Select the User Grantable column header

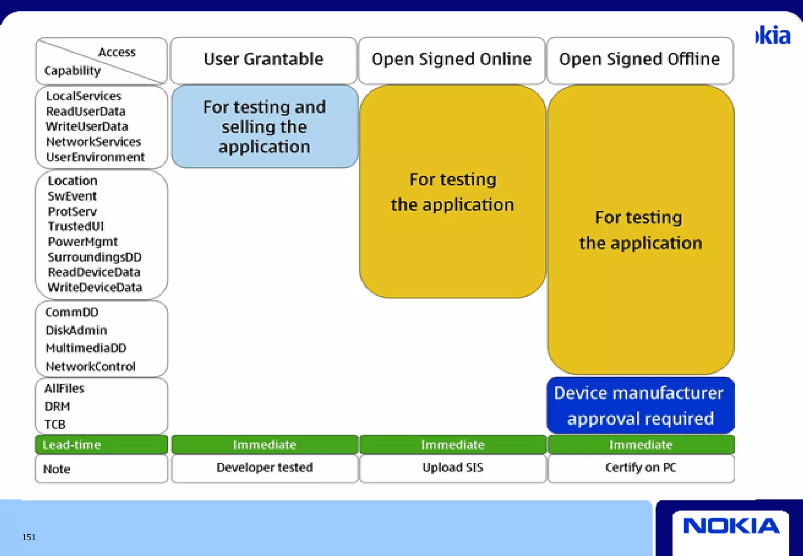tap(263, 60)
